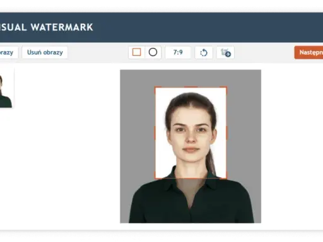
Task: Click the left-middle crop edge handle
Action: tap(155, 133)
